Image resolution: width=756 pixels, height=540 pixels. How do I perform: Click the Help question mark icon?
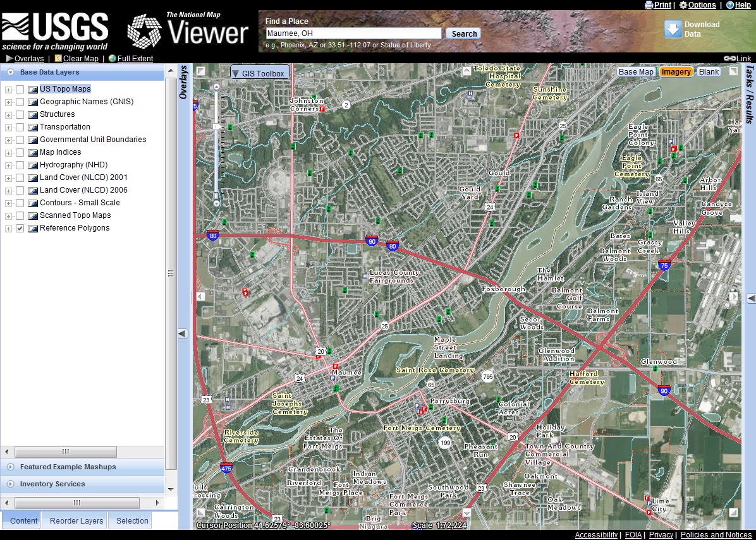[x=730, y=5]
